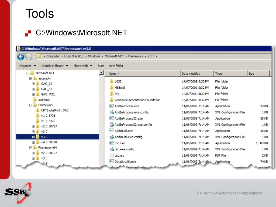Click the authman folder icon in tree

pyautogui.click(x=35, y=99)
